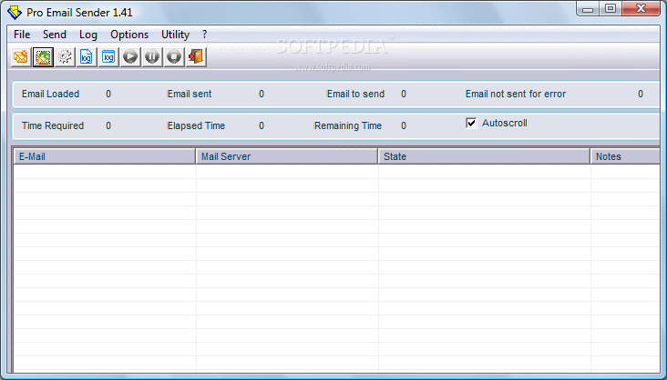Click the envelope icon with the green arrow
Image resolution: width=667 pixels, height=380 pixels.
(x=43, y=56)
